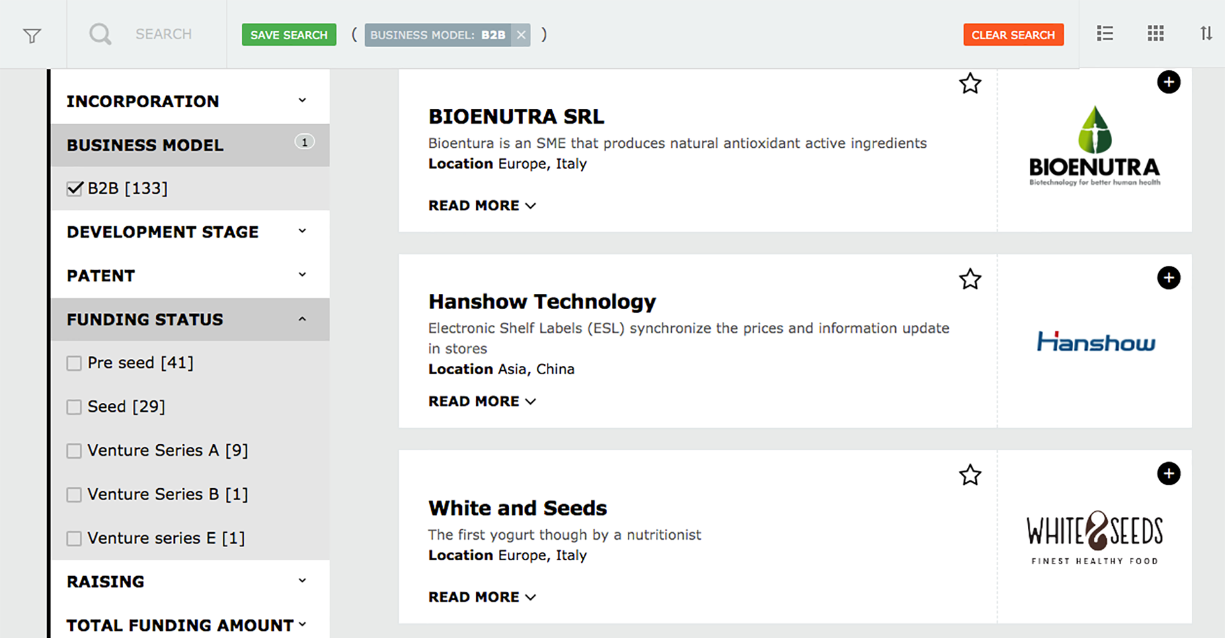The height and width of the screenshot is (638, 1225).
Task: Open the filter funnel icon
Action: (32, 35)
